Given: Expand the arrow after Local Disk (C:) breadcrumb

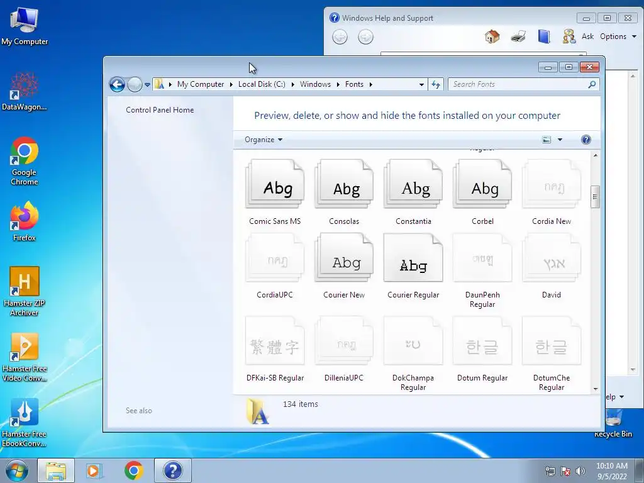Looking at the screenshot, I should (293, 85).
